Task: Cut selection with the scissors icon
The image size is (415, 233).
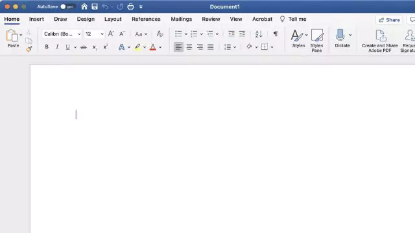Action: point(29,32)
